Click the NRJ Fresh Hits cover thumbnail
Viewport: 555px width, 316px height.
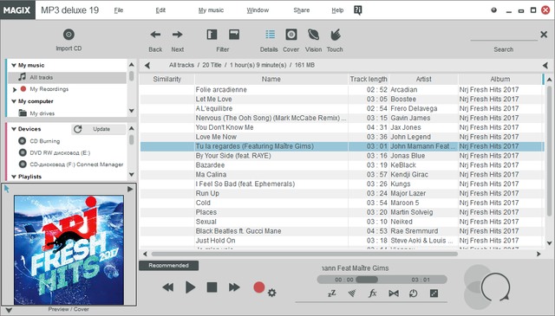point(69,250)
